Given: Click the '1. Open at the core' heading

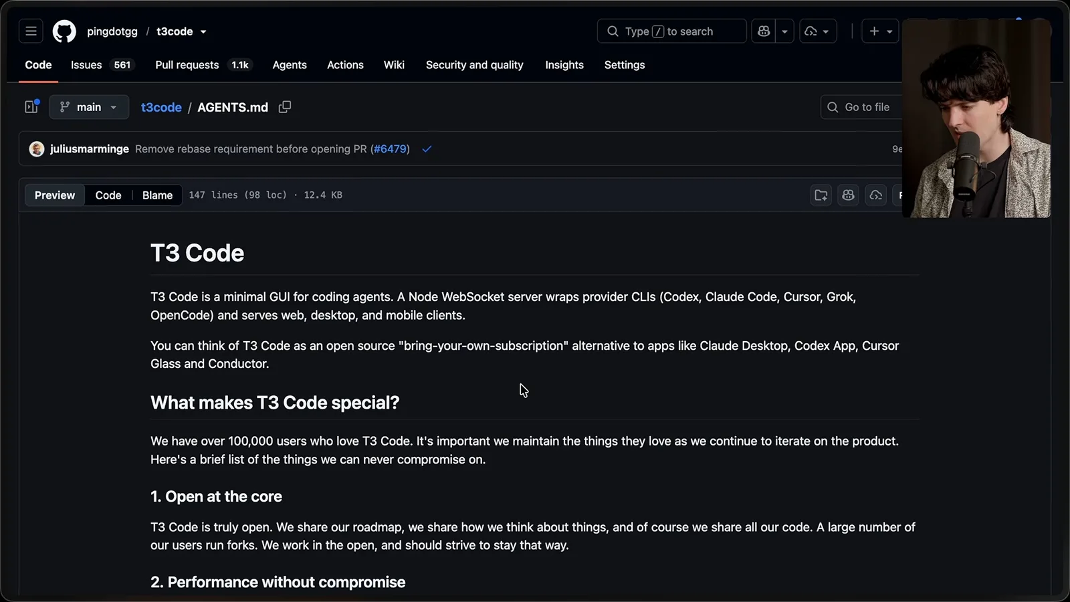Looking at the screenshot, I should (x=216, y=496).
